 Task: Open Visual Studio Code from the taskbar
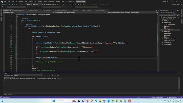coord(96,101)
